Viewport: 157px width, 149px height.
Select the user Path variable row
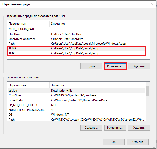pos(76,44)
